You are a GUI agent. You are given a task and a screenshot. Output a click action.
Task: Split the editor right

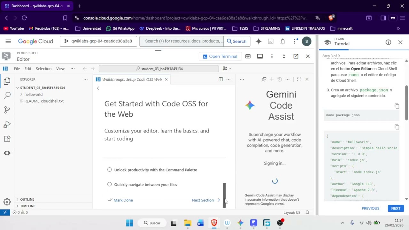[x=220, y=79]
